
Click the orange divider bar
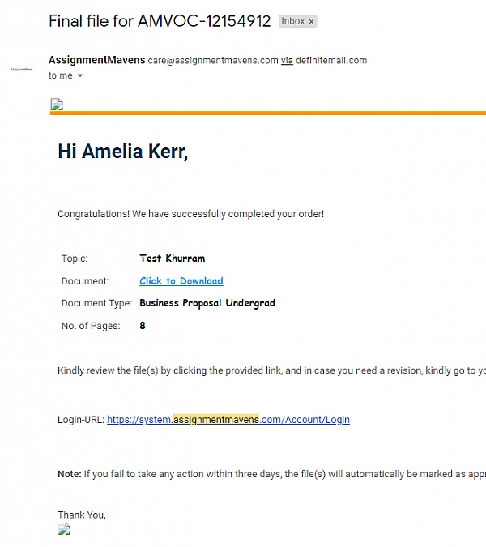(x=268, y=113)
